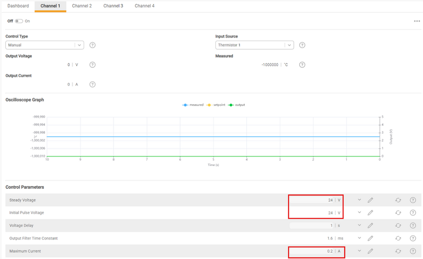Show help for Control Type
The width and height of the screenshot is (423, 259).
93,45
